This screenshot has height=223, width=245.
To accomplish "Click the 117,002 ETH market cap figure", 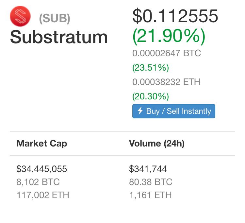I will point(43,195).
